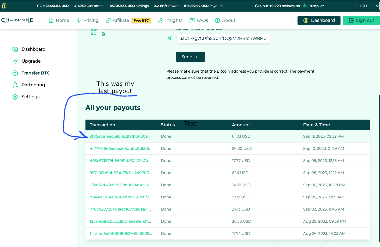Image resolution: width=380 pixels, height=247 pixels.
Task: Click the dark Dashboard button in header
Action: pyautogui.click(x=319, y=21)
